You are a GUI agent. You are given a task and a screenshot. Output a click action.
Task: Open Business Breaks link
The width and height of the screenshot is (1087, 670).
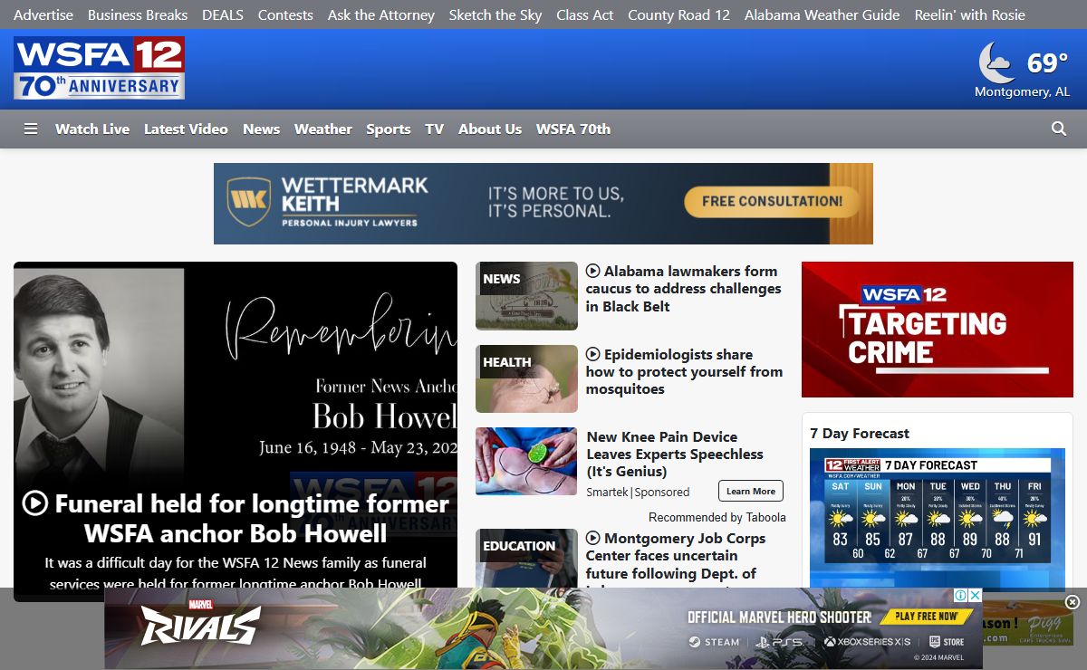pos(138,14)
